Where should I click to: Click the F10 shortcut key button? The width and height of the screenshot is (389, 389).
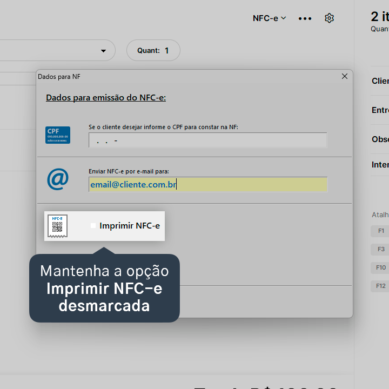pos(380,267)
